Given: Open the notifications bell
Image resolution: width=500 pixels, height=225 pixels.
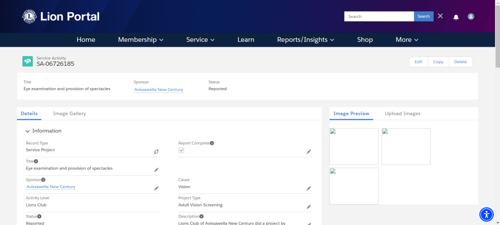Looking at the screenshot, I should click(456, 17).
